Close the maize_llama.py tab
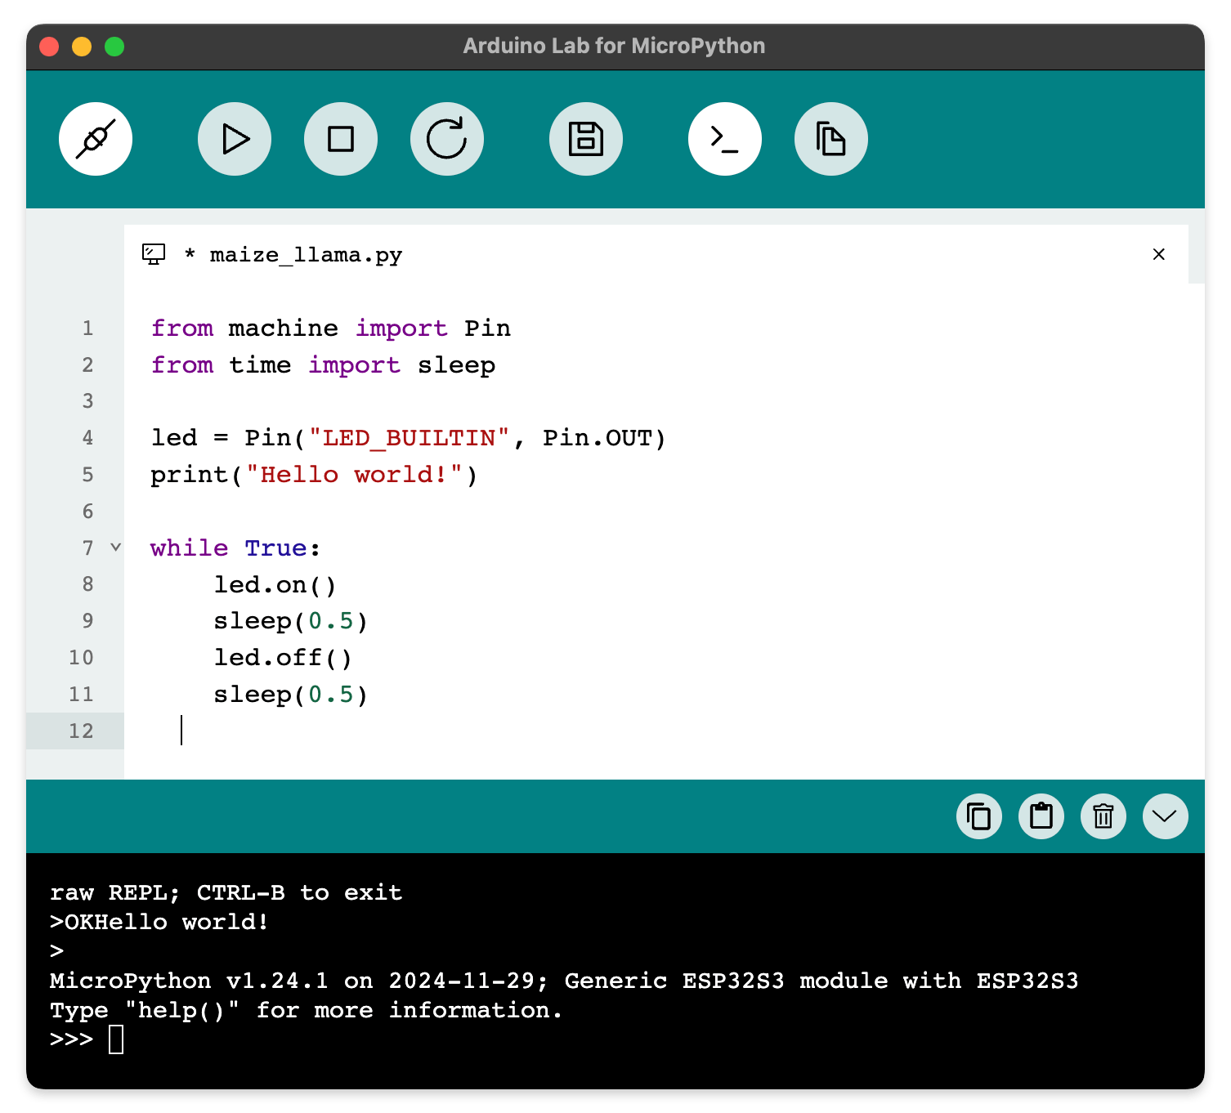This screenshot has width=1231, height=1113. [1158, 254]
